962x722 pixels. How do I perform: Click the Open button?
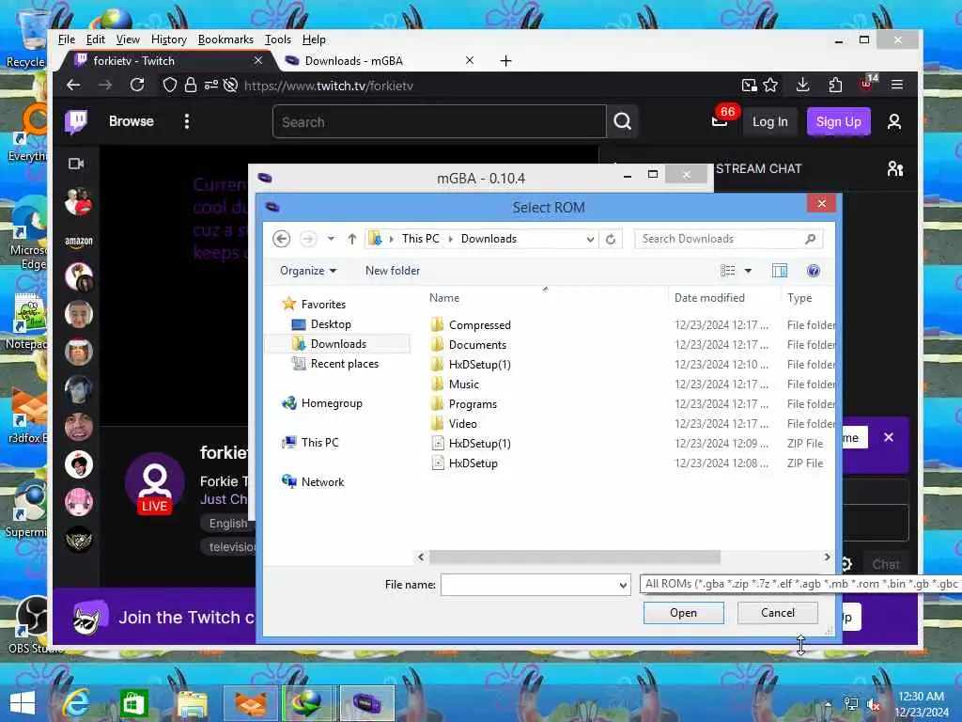(684, 613)
